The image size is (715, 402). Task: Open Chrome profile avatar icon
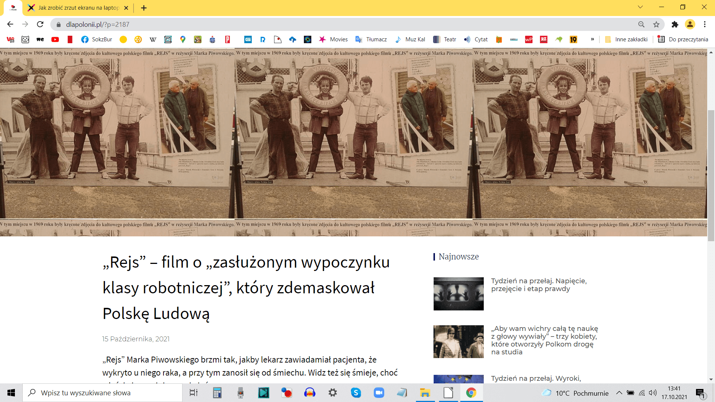690,24
